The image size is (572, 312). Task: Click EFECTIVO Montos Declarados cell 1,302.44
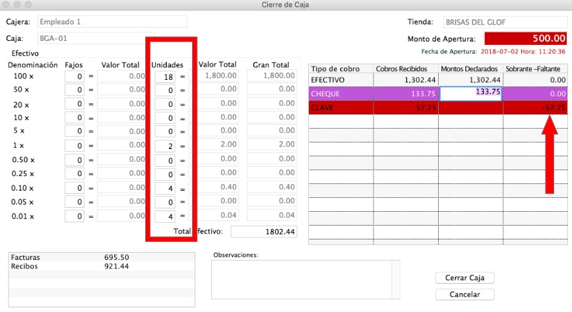pyautogui.click(x=470, y=80)
